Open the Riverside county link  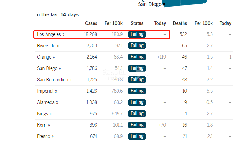(48, 46)
